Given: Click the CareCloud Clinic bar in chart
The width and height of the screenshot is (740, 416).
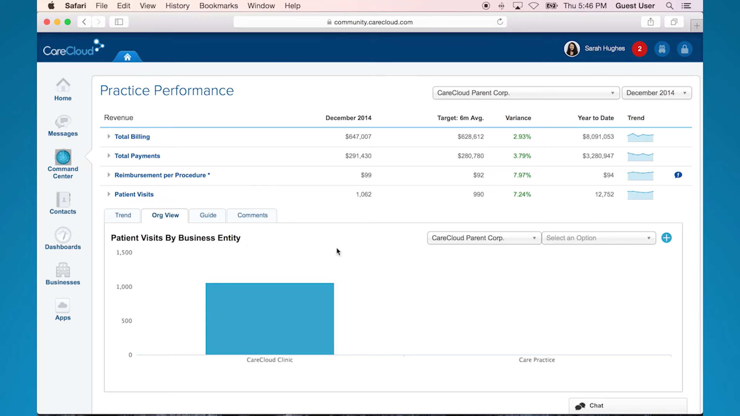Looking at the screenshot, I should (270, 319).
